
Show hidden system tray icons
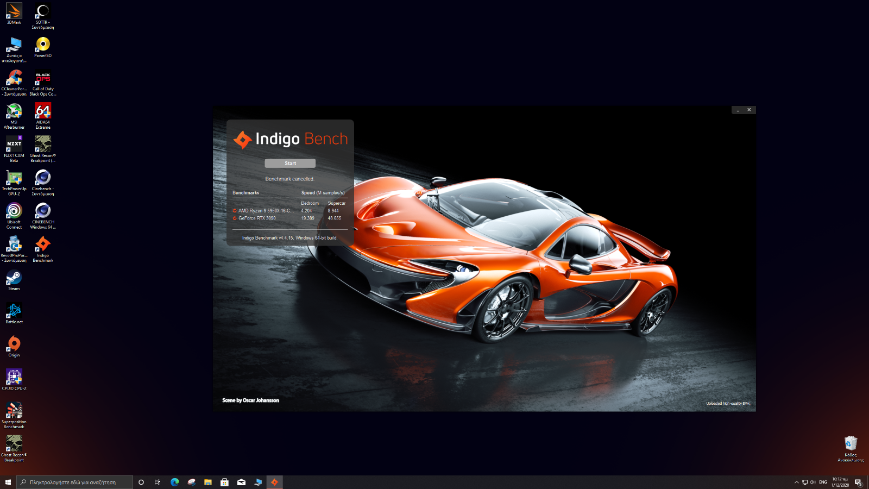point(797,482)
